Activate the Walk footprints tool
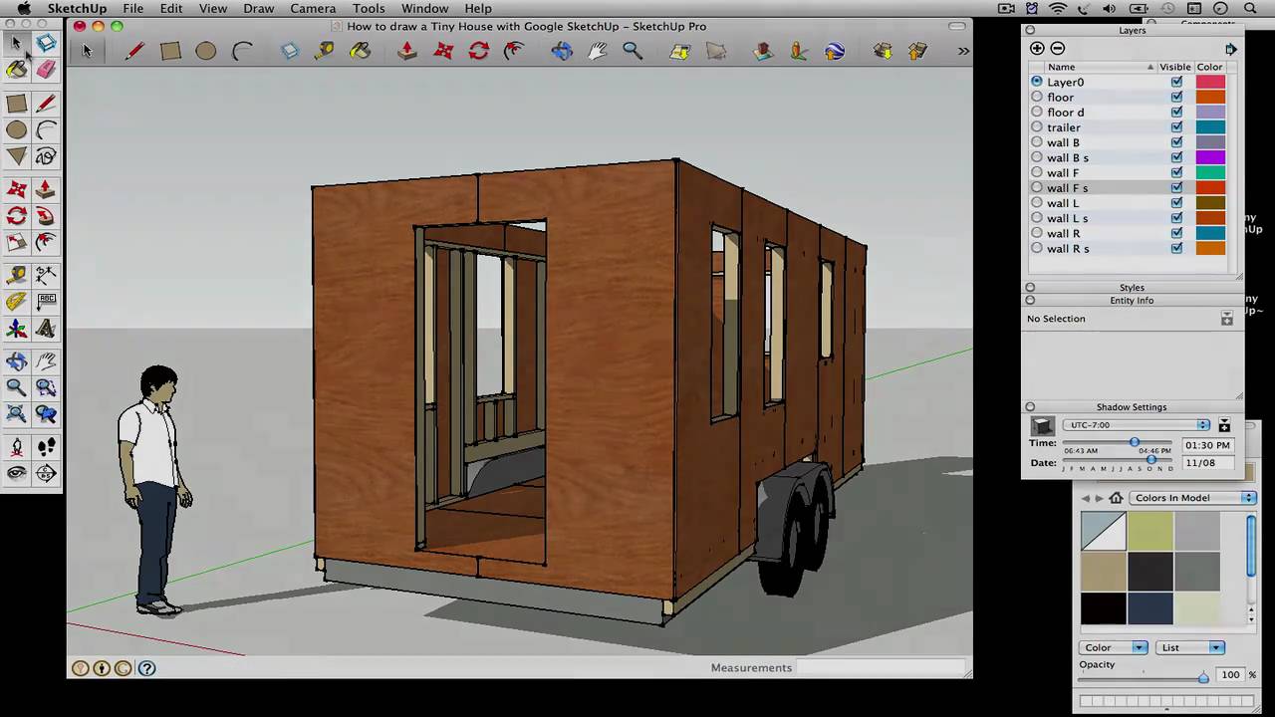This screenshot has height=717, width=1275. click(x=46, y=448)
